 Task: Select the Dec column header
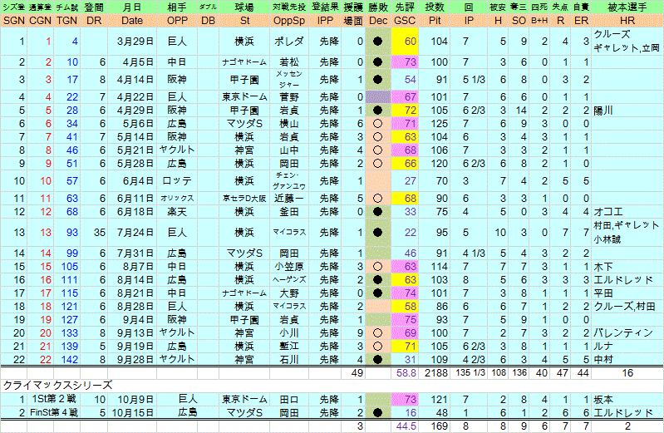378,21
